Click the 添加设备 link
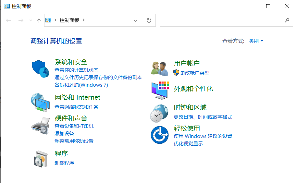This screenshot has height=183, width=297. pos(64,133)
